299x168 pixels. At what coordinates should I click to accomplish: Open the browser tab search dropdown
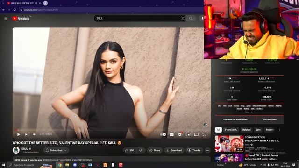(3, 3)
